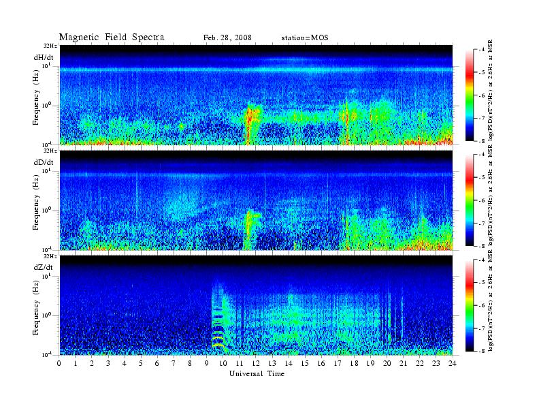Click the dH/dt panel label
Viewport: 539px width, 417px height.
(x=44, y=57)
